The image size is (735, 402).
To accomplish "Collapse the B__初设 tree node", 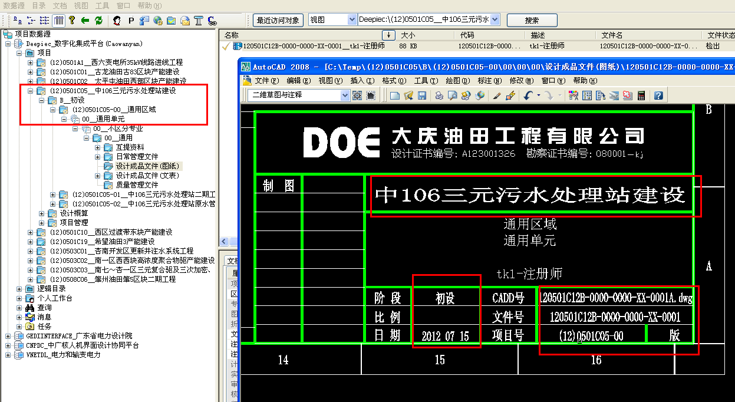I will (x=42, y=100).
